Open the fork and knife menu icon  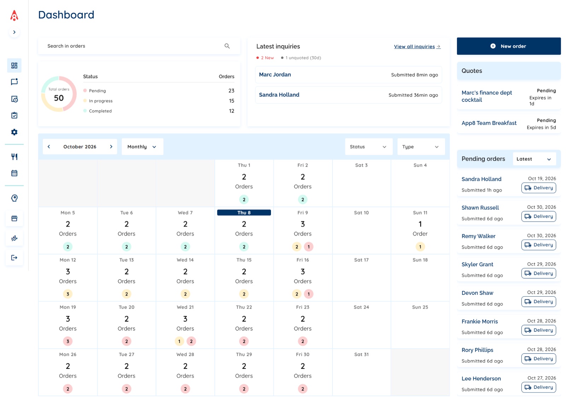tap(14, 156)
